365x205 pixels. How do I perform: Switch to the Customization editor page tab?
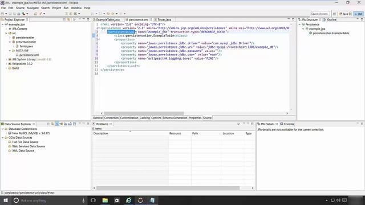[x=129, y=118]
